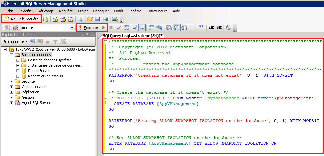Screen dimensions: 324x156
Task: Click the Object Explorer connect icon
Action: point(32,42)
